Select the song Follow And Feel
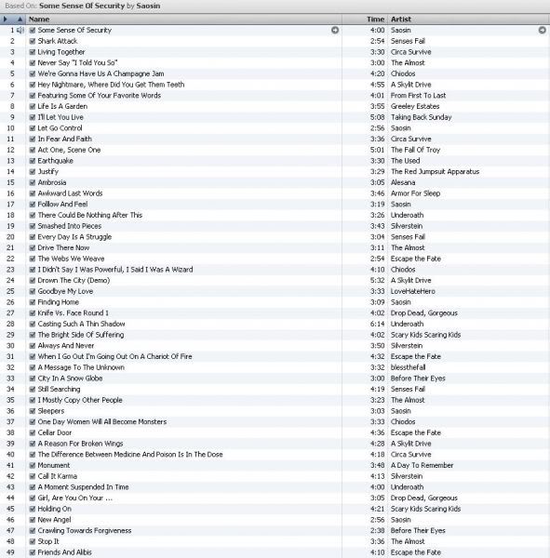Image resolution: width=550 pixels, height=558 pixels. pyautogui.click(x=62, y=205)
